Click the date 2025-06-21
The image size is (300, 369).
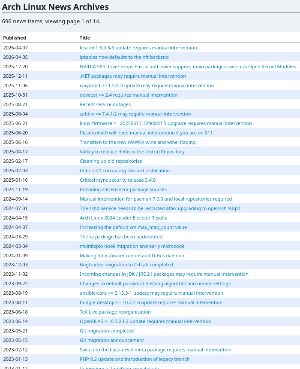(x=15, y=123)
